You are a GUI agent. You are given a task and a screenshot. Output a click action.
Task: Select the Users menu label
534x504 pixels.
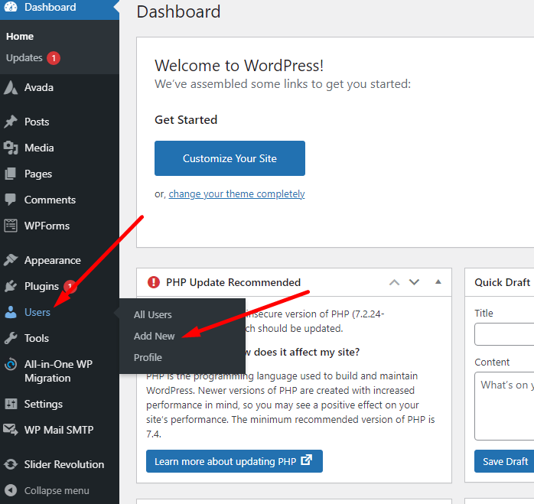pyautogui.click(x=37, y=312)
